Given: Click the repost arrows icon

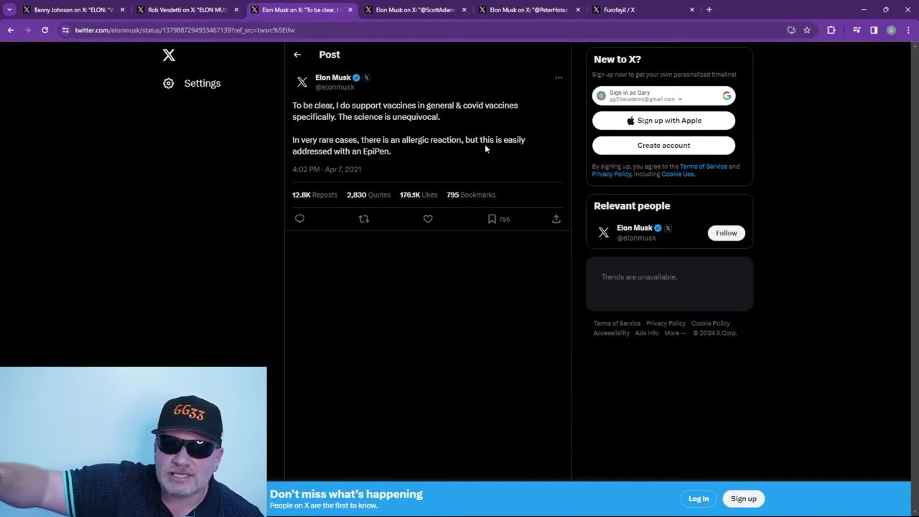Looking at the screenshot, I should [x=364, y=219].
